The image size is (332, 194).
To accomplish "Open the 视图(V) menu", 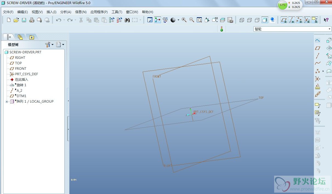I will [x=37, y=12].
